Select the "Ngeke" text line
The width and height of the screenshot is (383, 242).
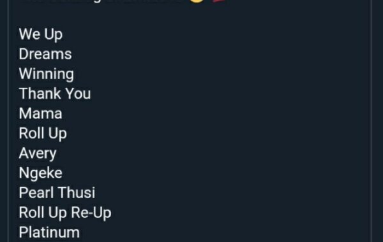41,173
